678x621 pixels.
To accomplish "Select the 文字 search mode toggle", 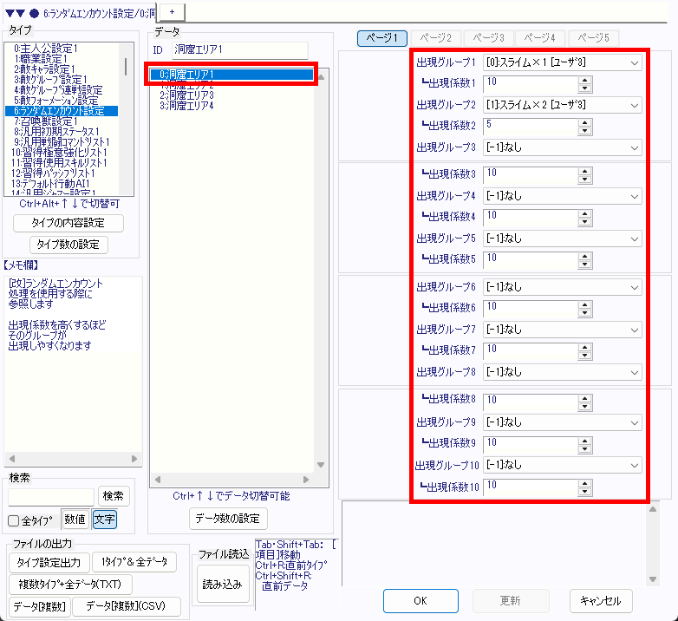I will click(x=104, y=520).
